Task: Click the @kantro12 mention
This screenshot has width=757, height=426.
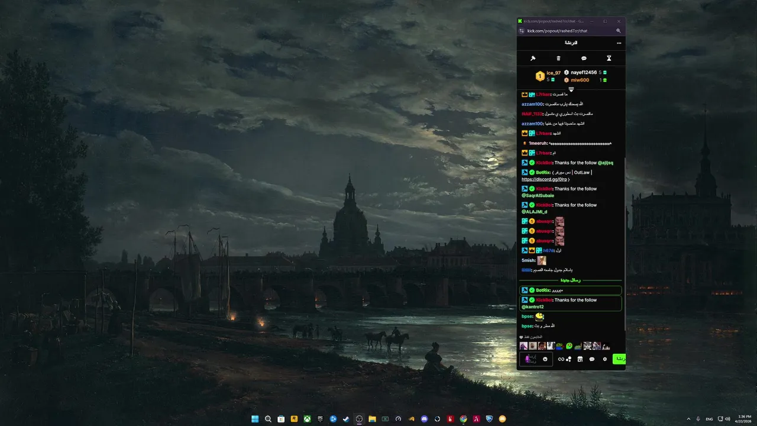Action: coord(533,306)
